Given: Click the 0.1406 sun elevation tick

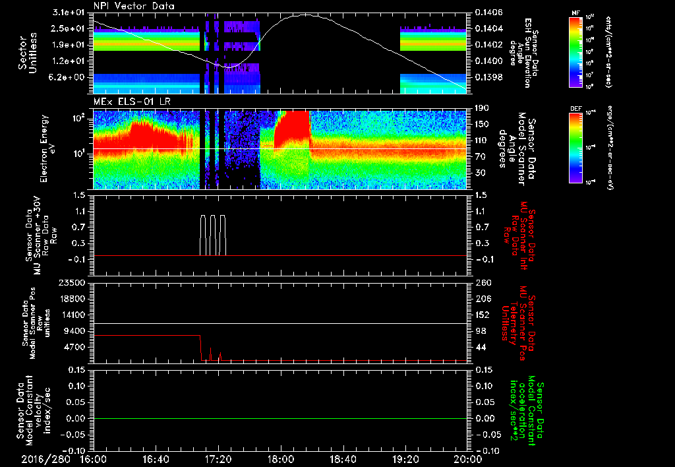Looking at the screenshot, I should point(488,13).
